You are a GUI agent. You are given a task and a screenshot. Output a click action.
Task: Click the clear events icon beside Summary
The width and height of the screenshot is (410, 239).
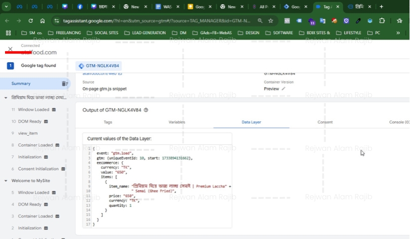point(65,84)
